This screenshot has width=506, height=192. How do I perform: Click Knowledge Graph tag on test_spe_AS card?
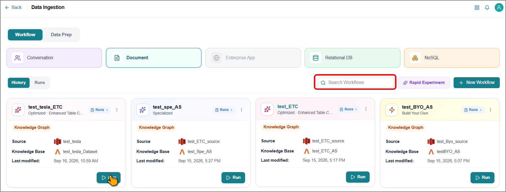coord(156,128)
